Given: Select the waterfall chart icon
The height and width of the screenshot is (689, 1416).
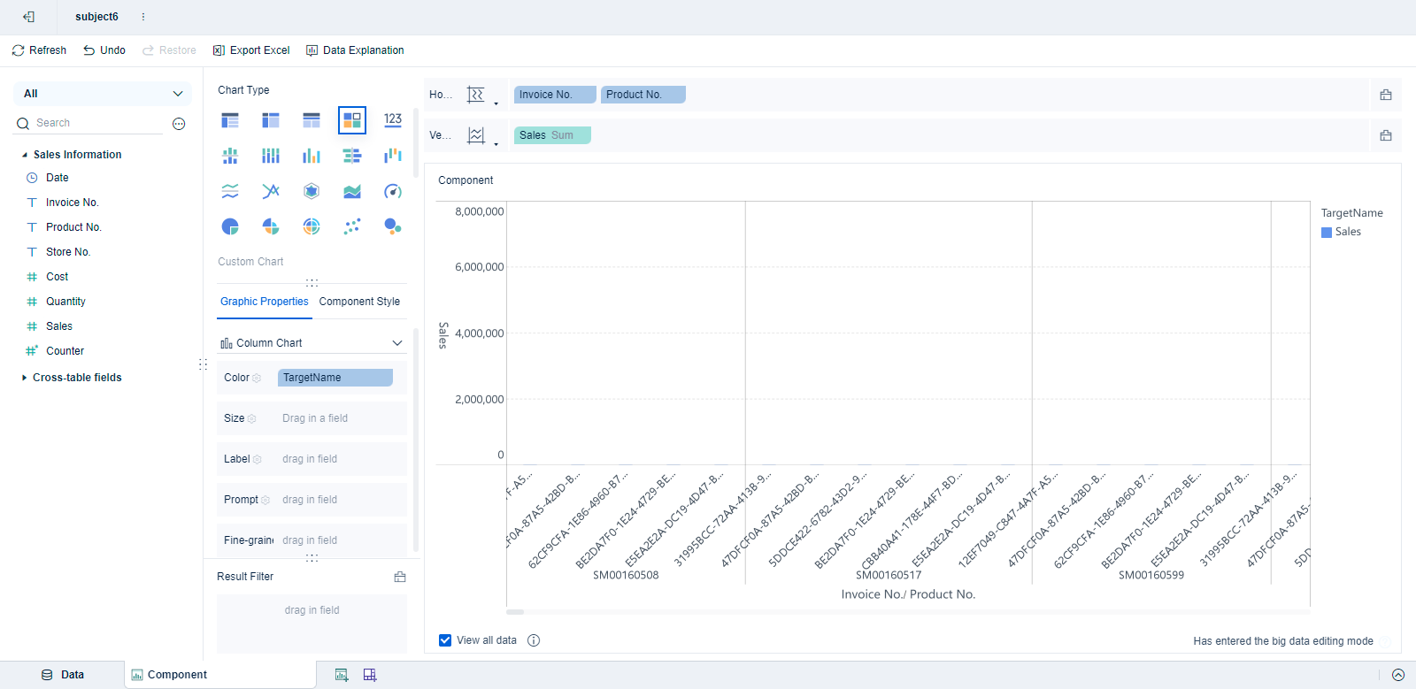Looking at the screenshot, I should point(393,156).
